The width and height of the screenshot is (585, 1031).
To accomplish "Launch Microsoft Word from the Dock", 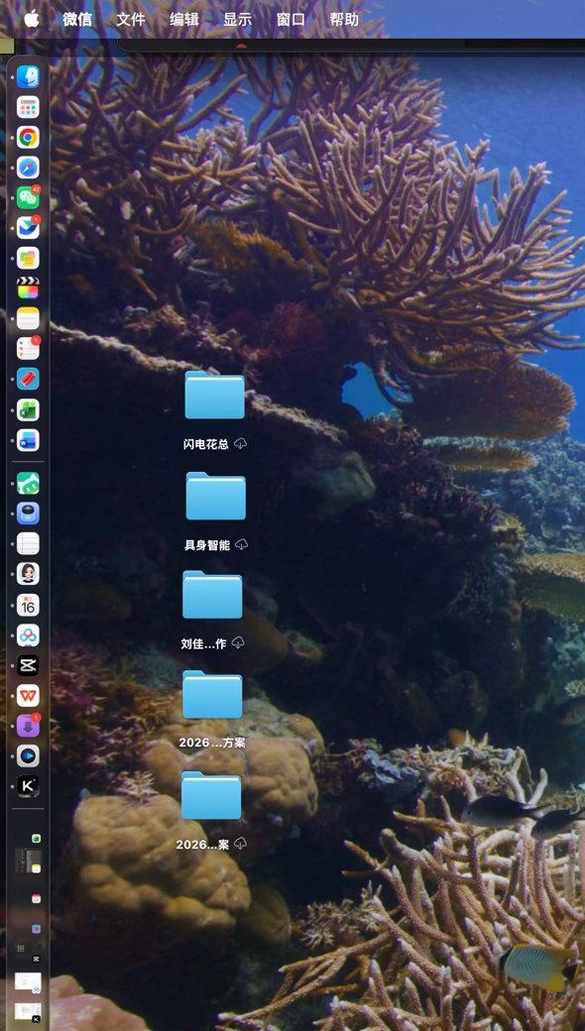I will coord(28,440).
